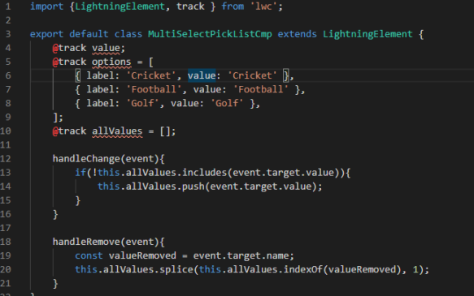This screenshot has height=296, width=474.
Task: Click the 'lwc' module string
Action: (264, 6)
